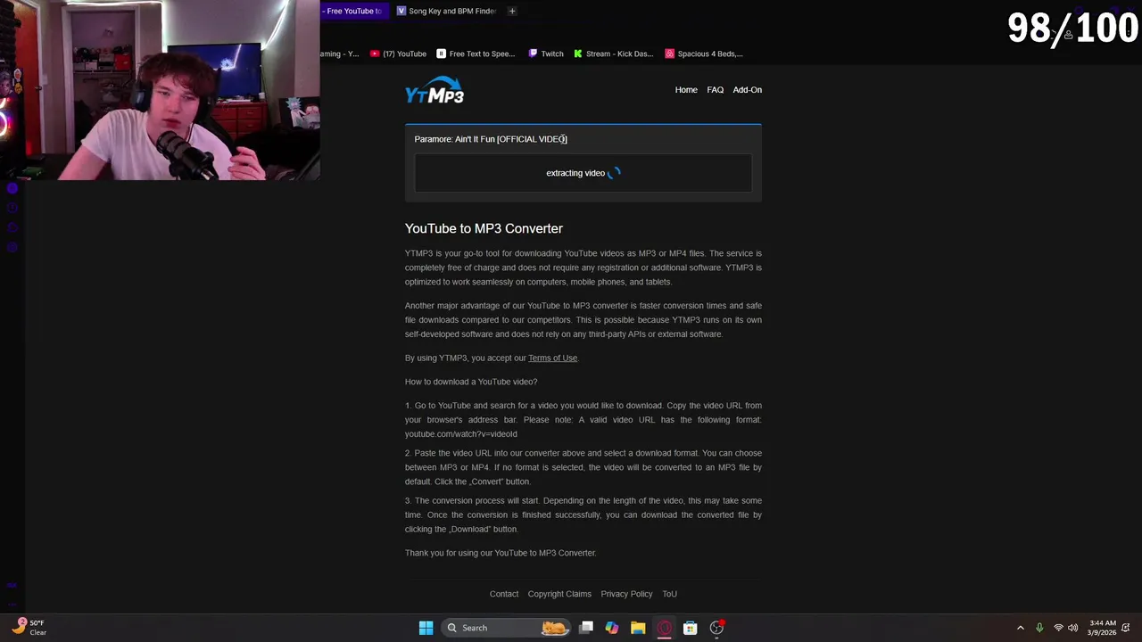Open the Contact footer link
Viewport: 1142px width, 642px height.
pos(504,594)
